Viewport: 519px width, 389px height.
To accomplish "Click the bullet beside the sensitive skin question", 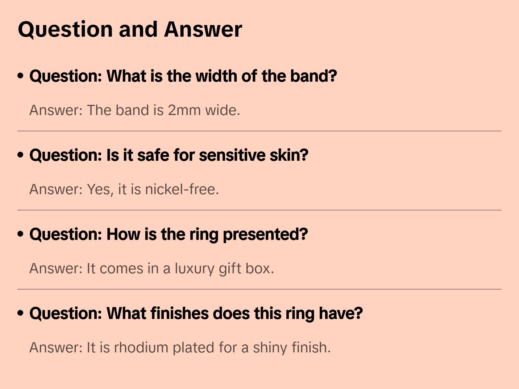I will (21, 155).
